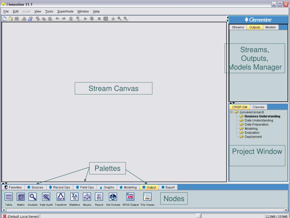Select the Data Preparation folder

(x=254, y=124)
